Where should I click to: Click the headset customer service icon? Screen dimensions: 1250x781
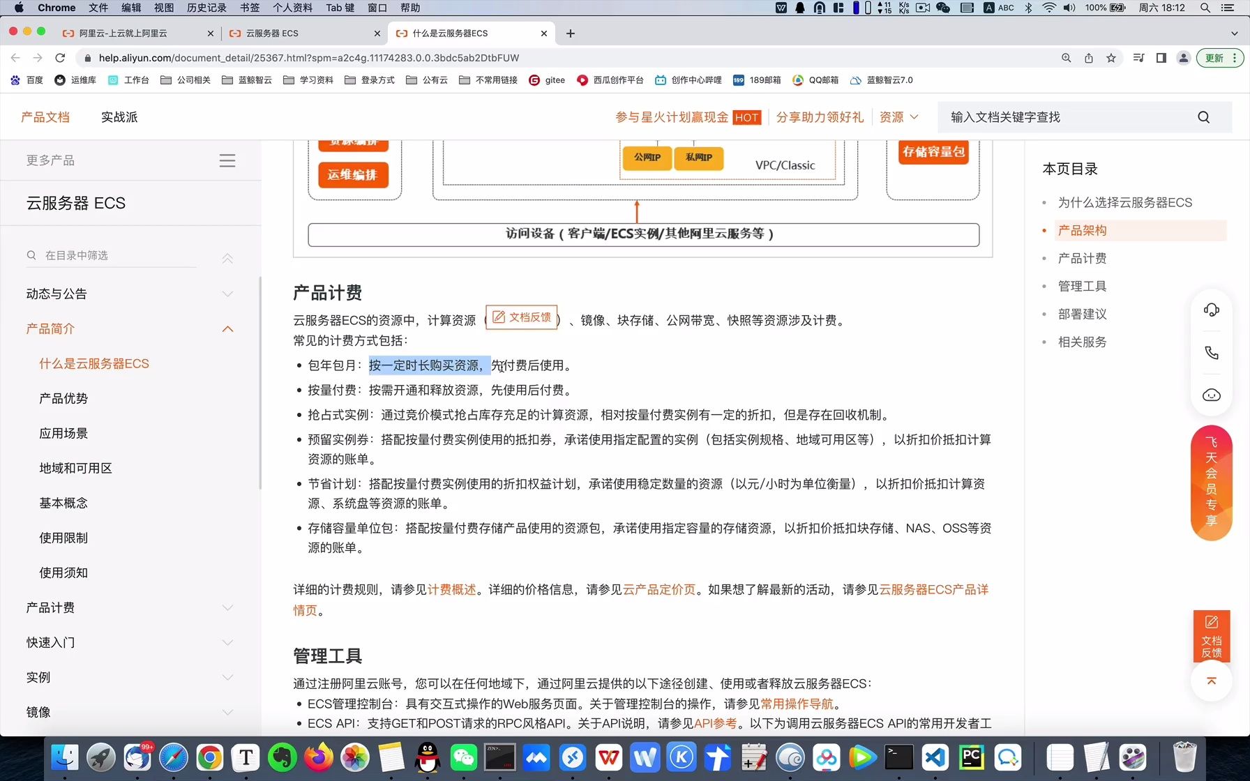coord(1212,310)
